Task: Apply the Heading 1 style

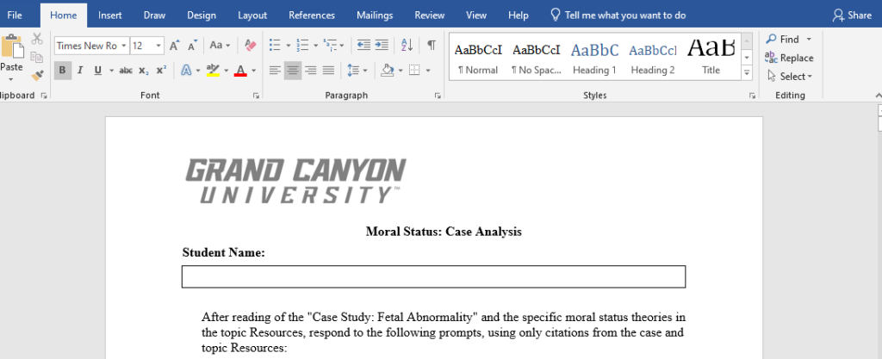Action: click(x=594, y=58)
